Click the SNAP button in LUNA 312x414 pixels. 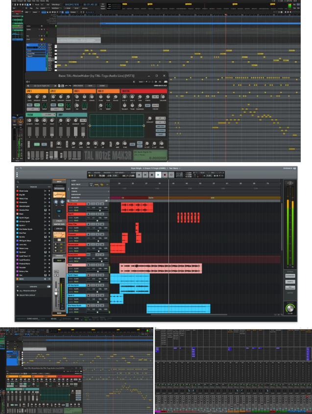coord(96,185)
